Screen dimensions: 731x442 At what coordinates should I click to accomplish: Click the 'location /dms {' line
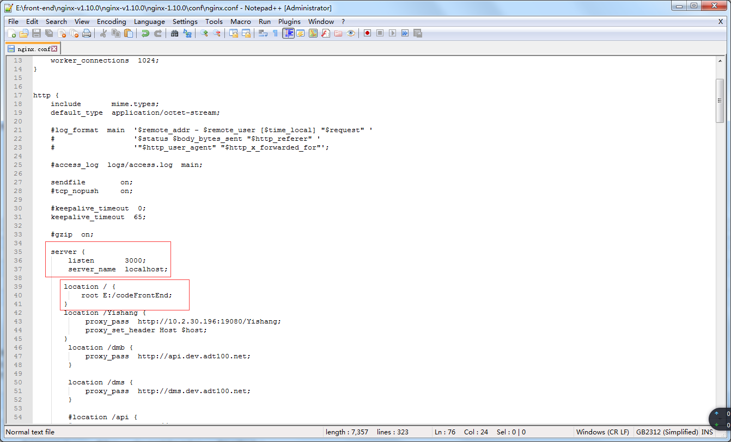click(x=101, y=382)
